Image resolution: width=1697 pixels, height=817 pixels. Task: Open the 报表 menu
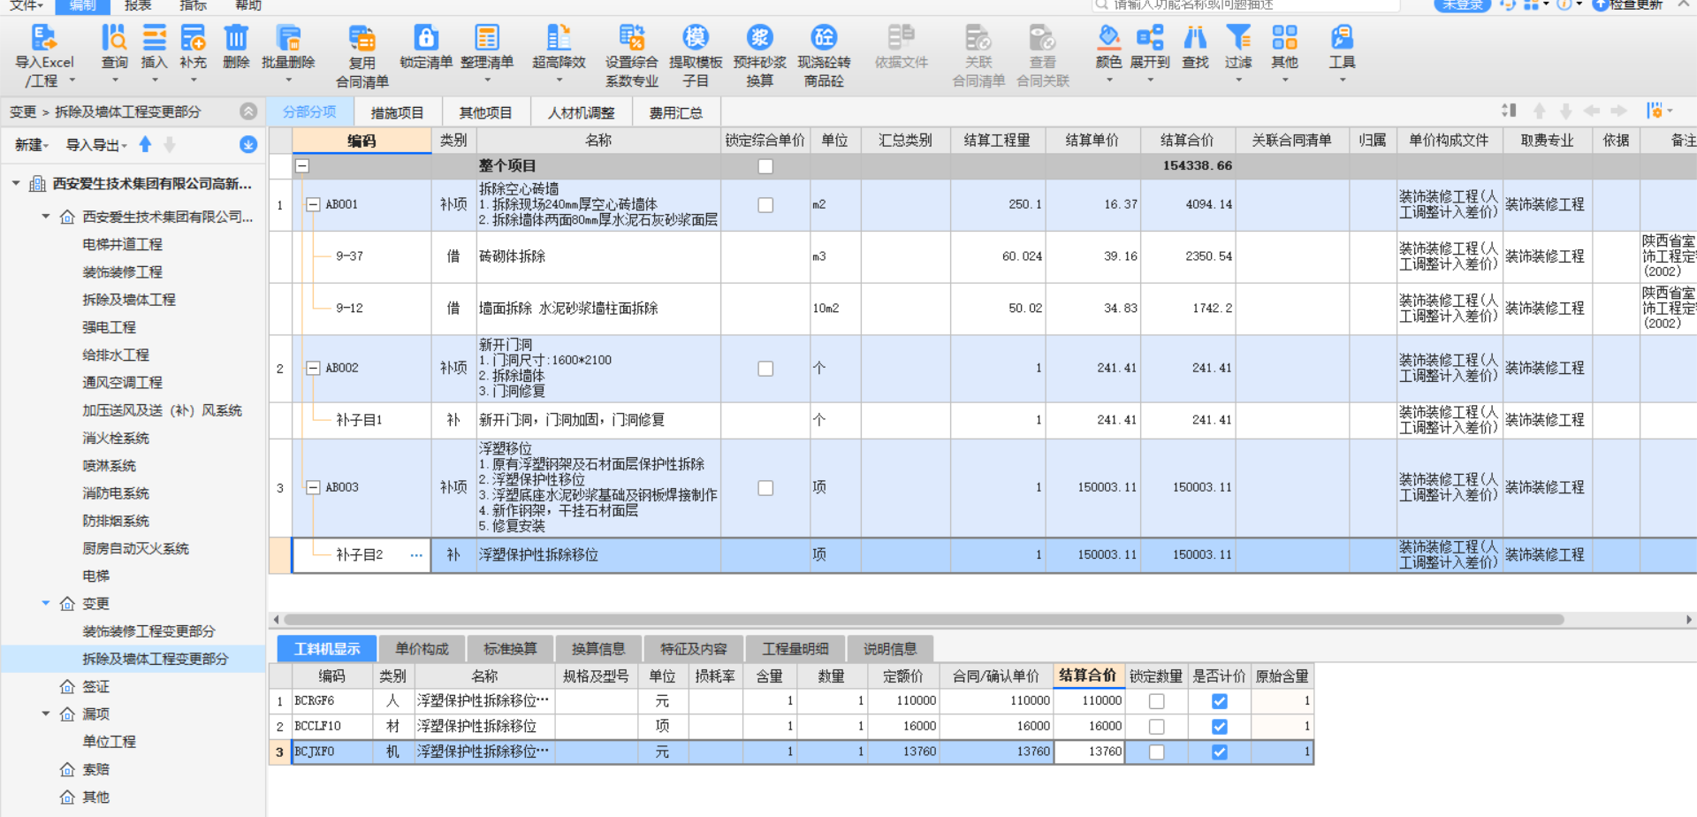click(138, 5)
